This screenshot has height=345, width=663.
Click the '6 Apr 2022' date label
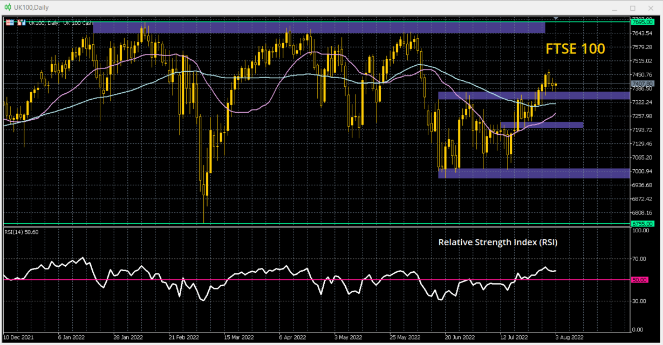tap(293, 339)
